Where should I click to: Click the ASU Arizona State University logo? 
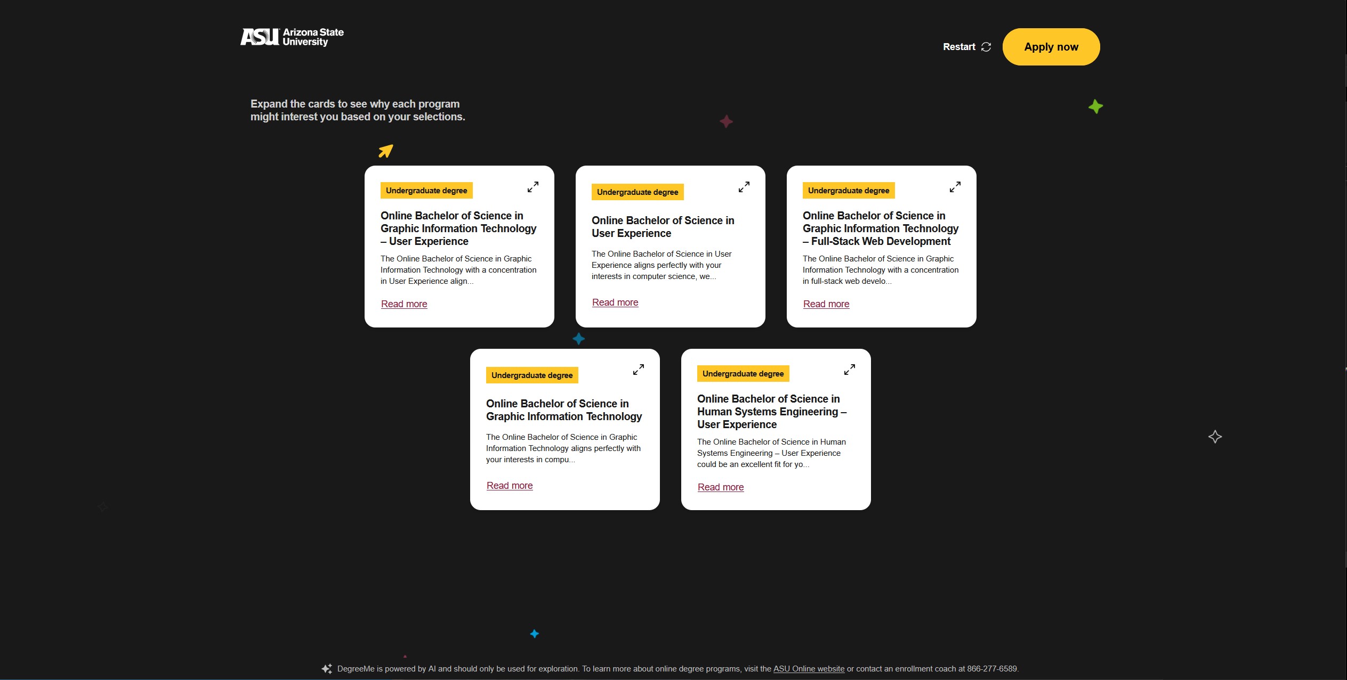tap(292, 37)
